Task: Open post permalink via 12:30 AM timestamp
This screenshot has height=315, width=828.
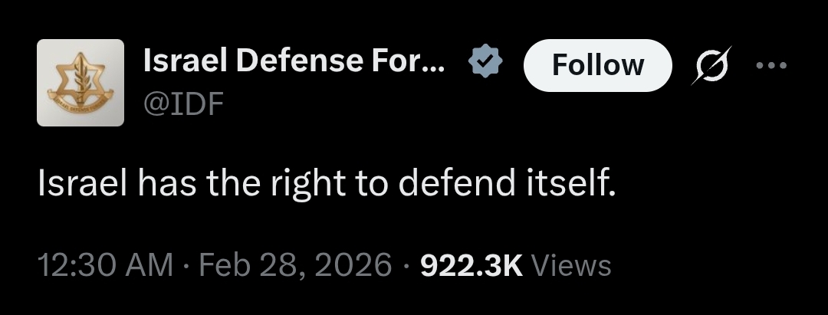Action: click(x=106, y=265)
